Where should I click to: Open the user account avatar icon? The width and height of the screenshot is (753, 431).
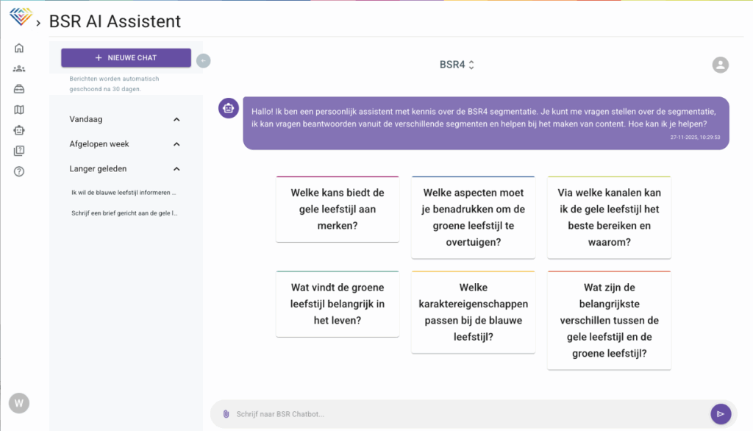pos(720,65)
